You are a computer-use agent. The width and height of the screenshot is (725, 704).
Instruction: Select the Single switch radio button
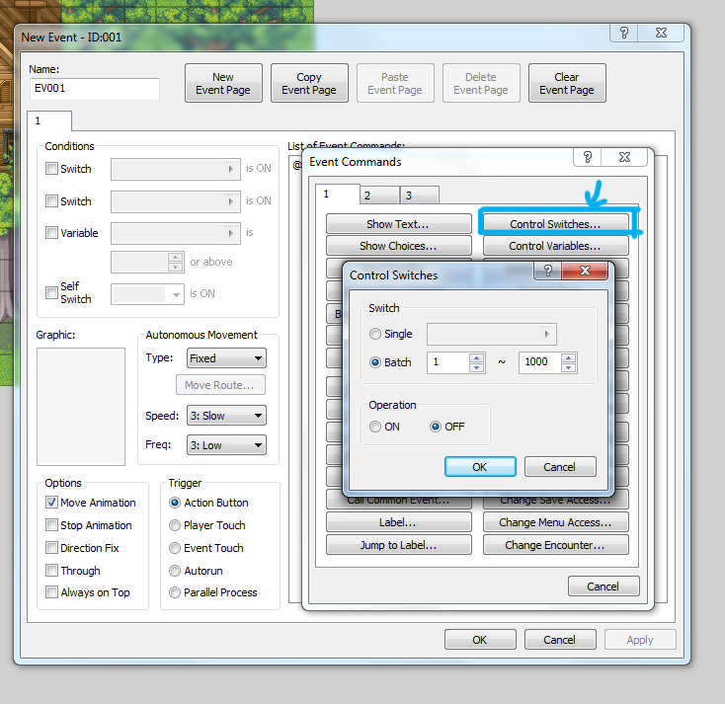point(375,334)
